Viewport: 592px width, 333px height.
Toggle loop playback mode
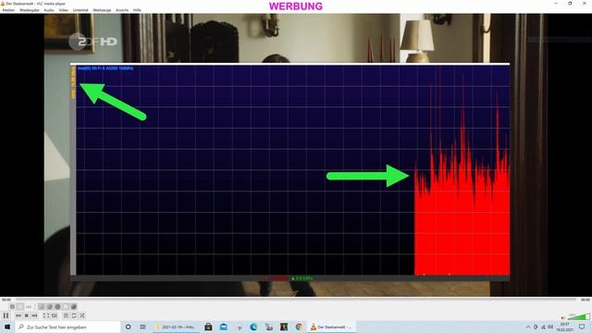(74, 315)
